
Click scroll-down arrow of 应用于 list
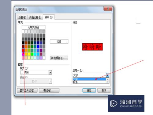point(108,82)
